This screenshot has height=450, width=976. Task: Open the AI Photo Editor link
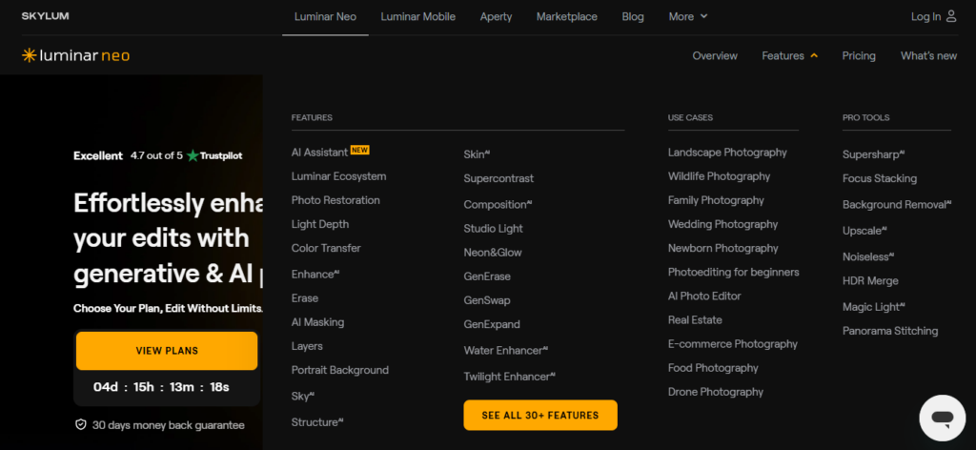click(x=704, y=297)
